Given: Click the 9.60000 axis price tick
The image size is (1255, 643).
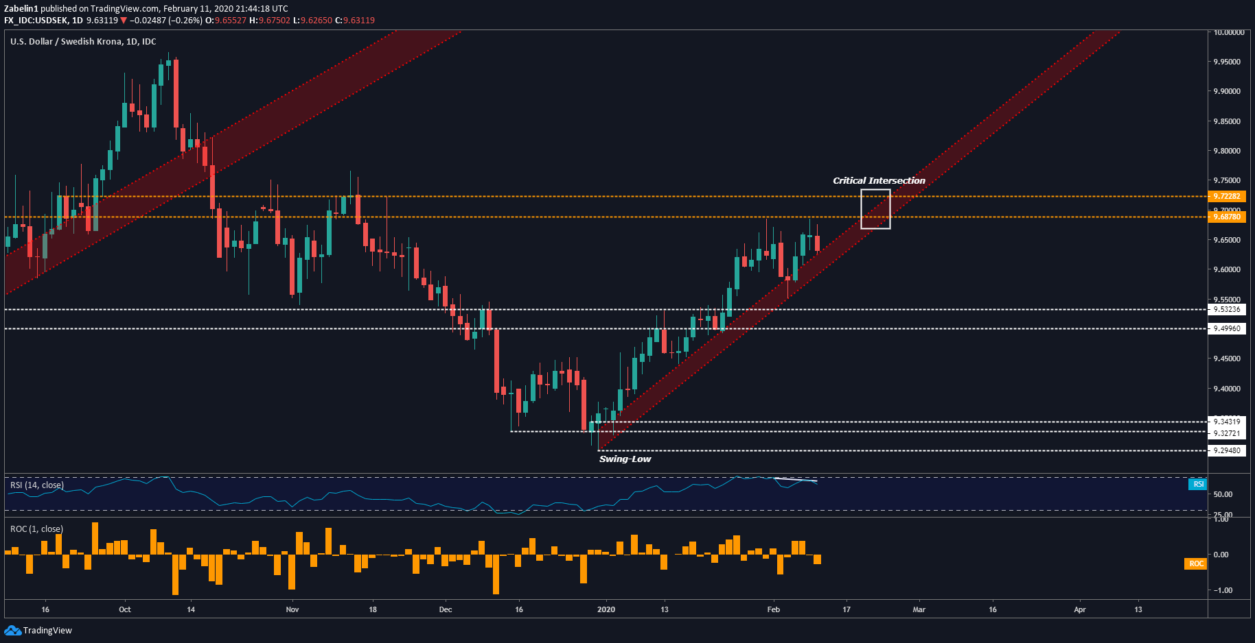Looking at the screenshot, I should 1227,269.
